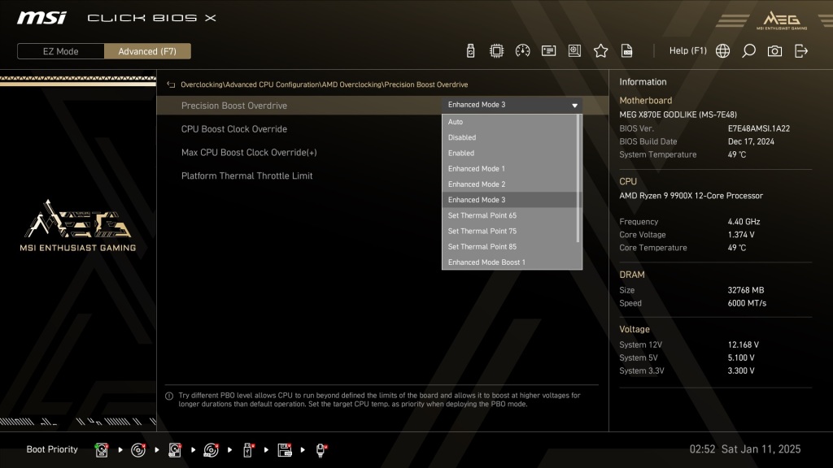Image resolution: width=833 pixels, height=468 pixels.
Task: Open the M-Flash USB update icon
Action: [470, 51]
